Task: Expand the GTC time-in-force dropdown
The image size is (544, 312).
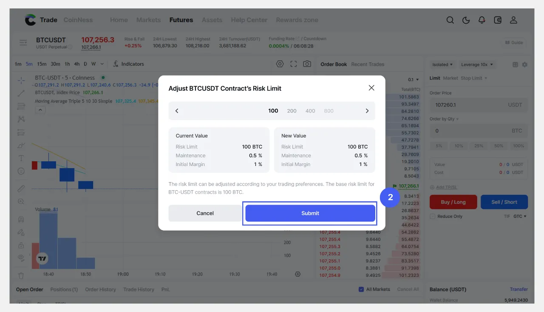Action: pyautogui.click(x=520, y=216)
